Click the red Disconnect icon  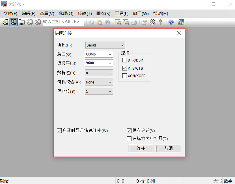click(38, 22)
